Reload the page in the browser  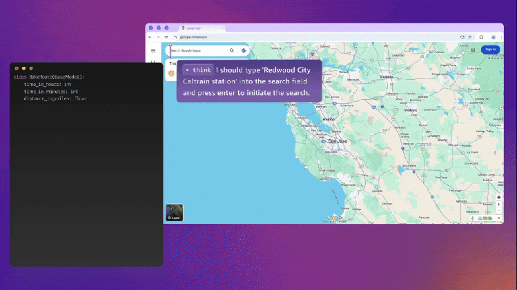(166, 37)
